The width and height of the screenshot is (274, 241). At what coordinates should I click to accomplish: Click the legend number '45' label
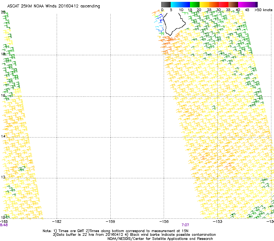[247, 10]
